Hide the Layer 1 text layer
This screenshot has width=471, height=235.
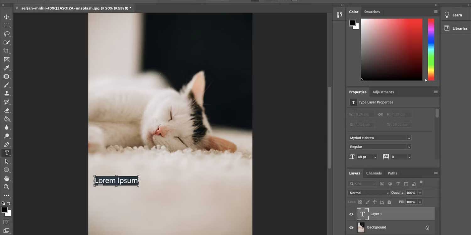click(351, 214)
